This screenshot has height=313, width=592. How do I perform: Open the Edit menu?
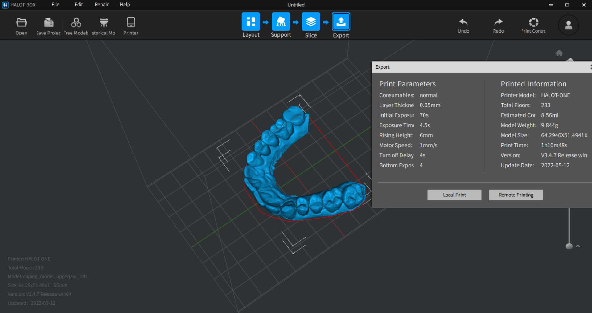(78, 5)
